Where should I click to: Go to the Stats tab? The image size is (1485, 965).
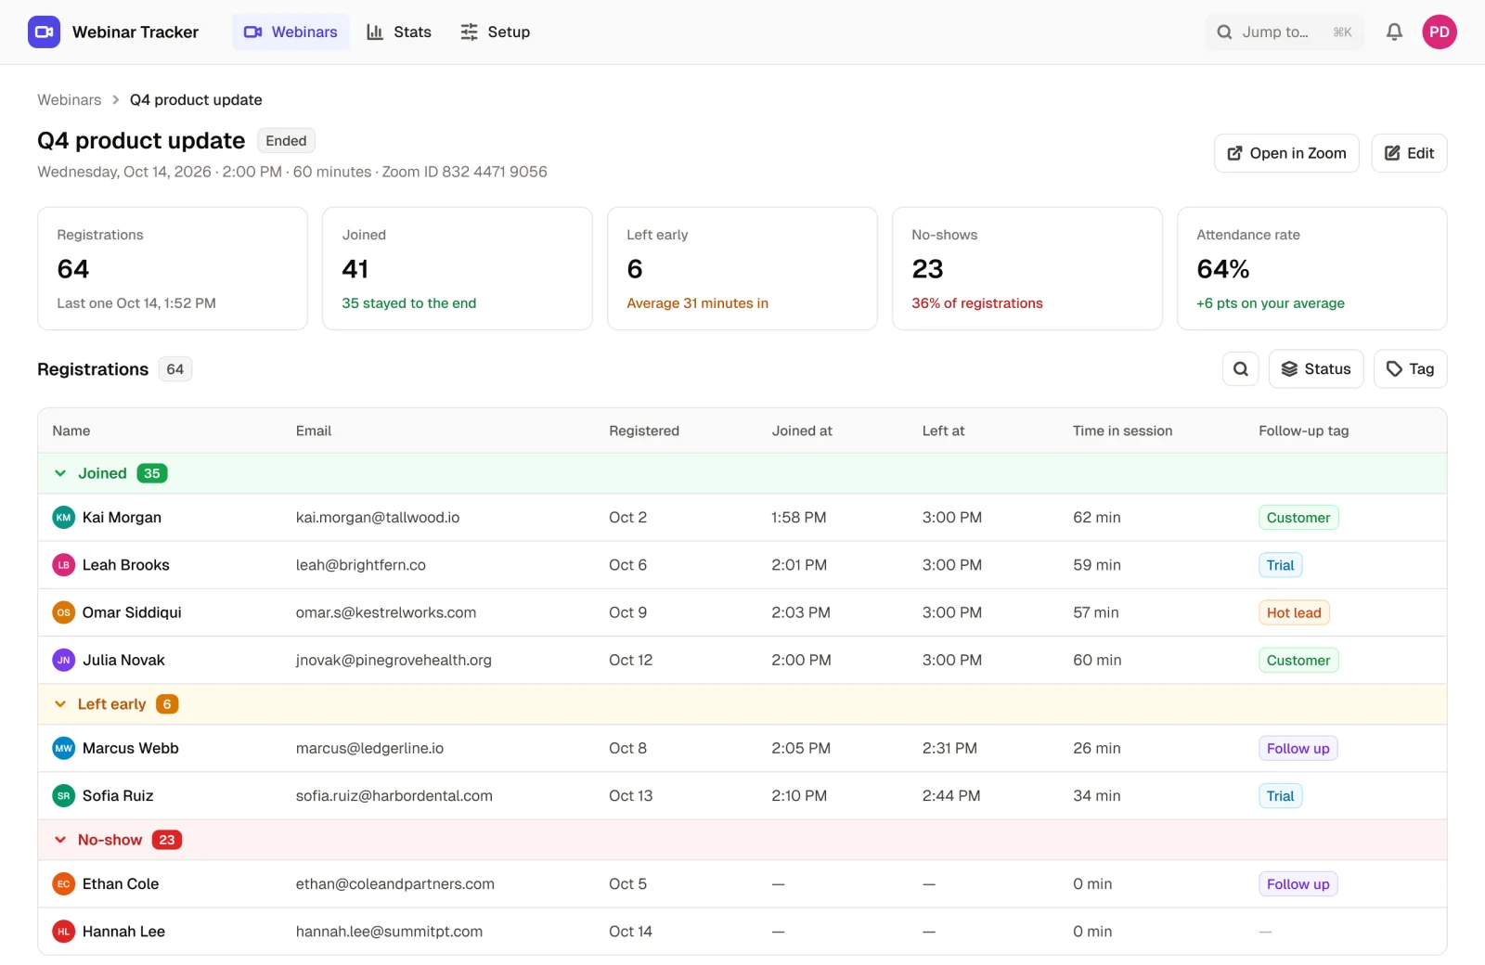[399, 32]
